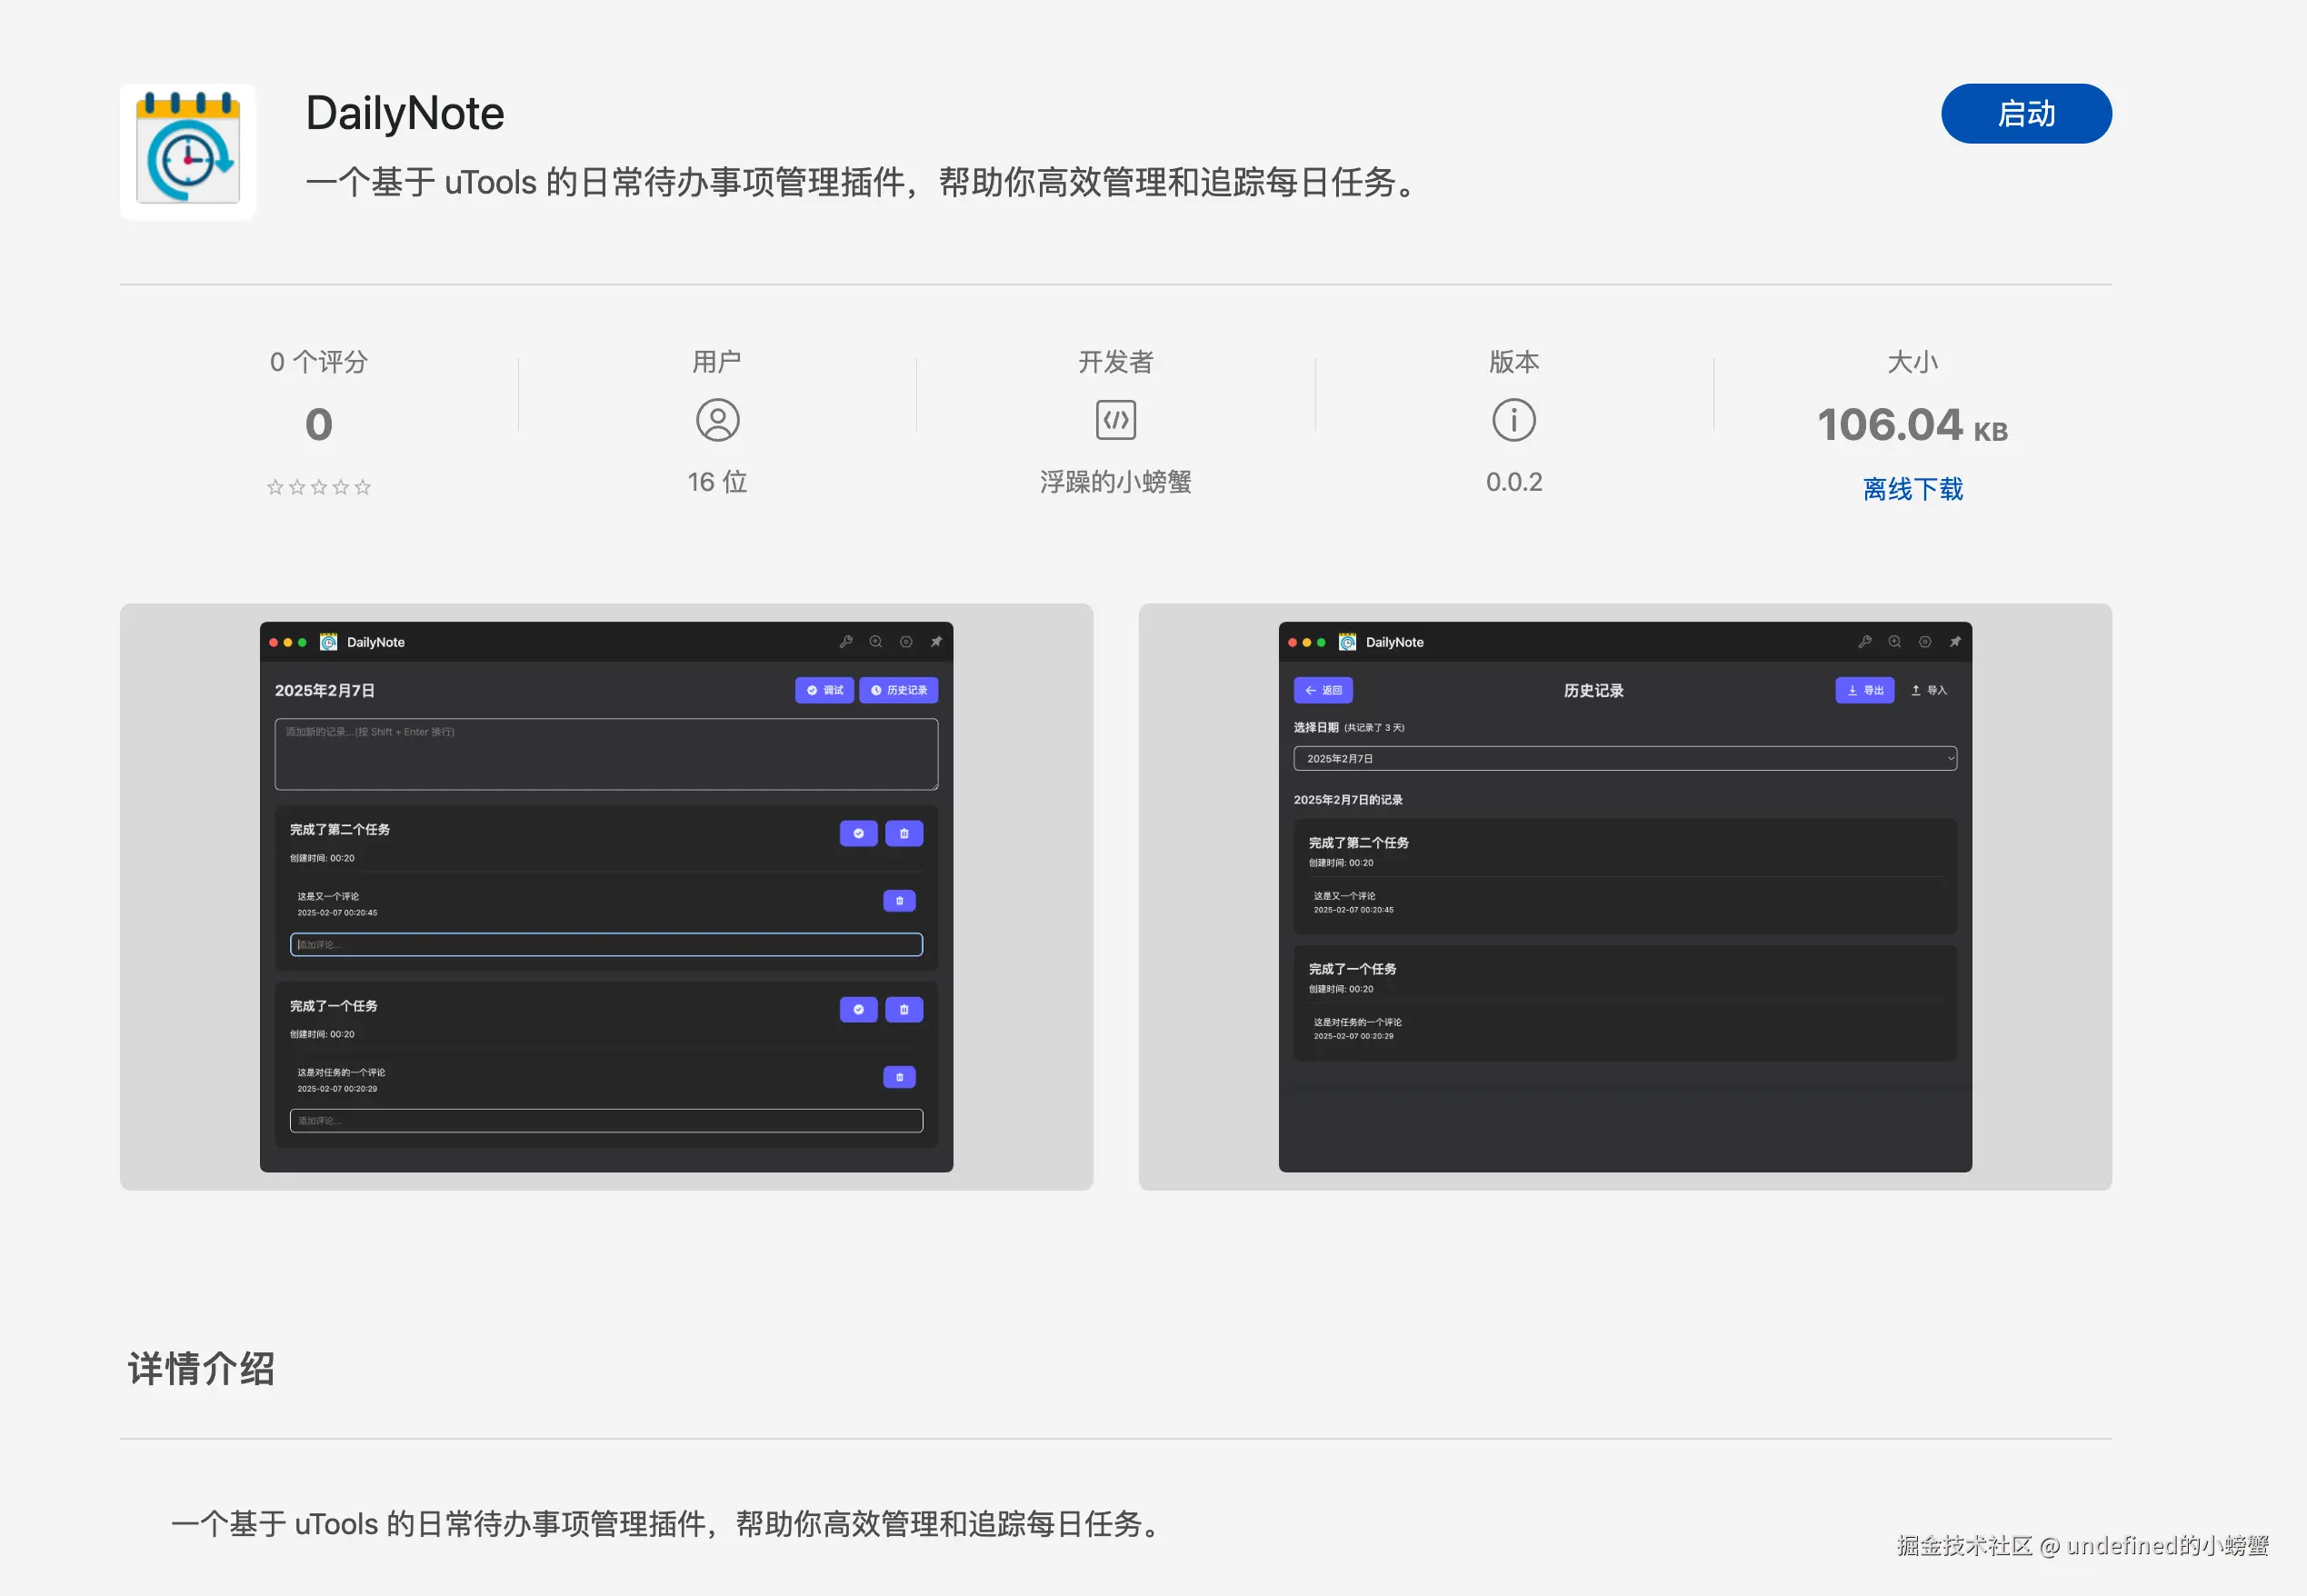Delete the 这是又一个评论 comment via trash icon
2307x1596 pixels.
click(899, 901)
